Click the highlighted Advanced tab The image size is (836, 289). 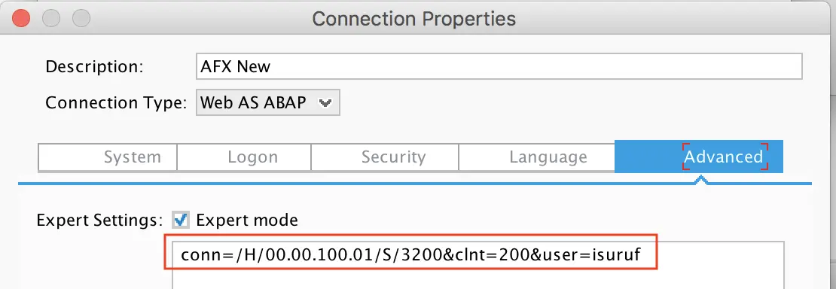click(698, 157)
